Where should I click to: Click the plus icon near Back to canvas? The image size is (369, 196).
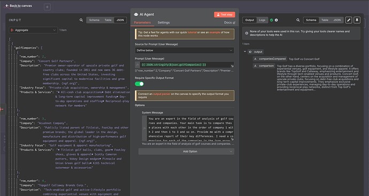pos(47,7)
